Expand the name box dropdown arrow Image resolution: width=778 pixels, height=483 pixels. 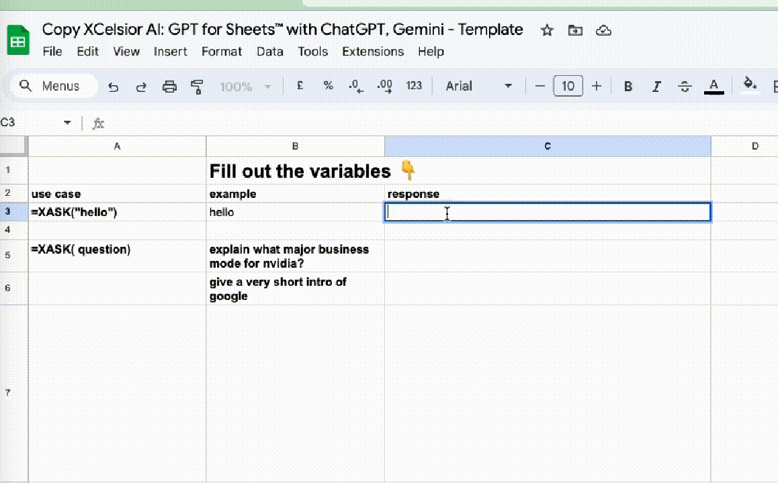67,123
